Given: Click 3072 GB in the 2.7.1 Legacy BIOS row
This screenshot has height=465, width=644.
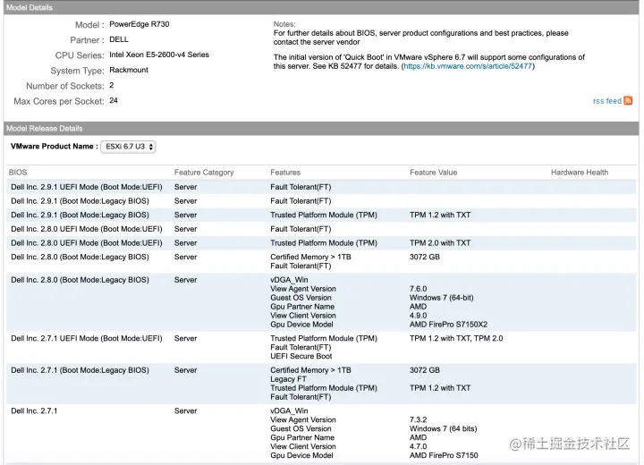Looking at the screenshot, I should coord(424,370).
